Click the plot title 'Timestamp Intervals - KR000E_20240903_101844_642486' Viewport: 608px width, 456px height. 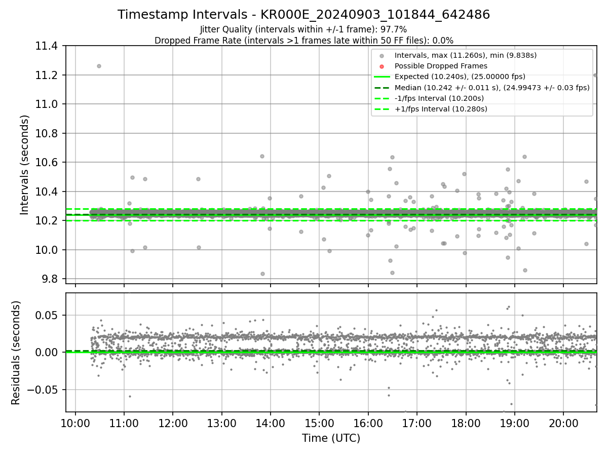[x=303, y=15]
